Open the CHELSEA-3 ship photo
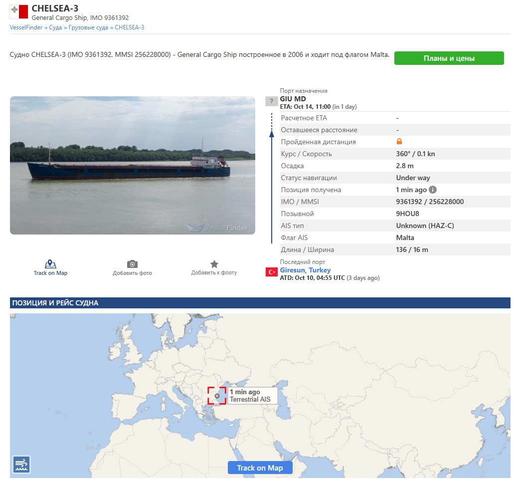This screenshot has width=514, height=488. [x=133, y=165]
